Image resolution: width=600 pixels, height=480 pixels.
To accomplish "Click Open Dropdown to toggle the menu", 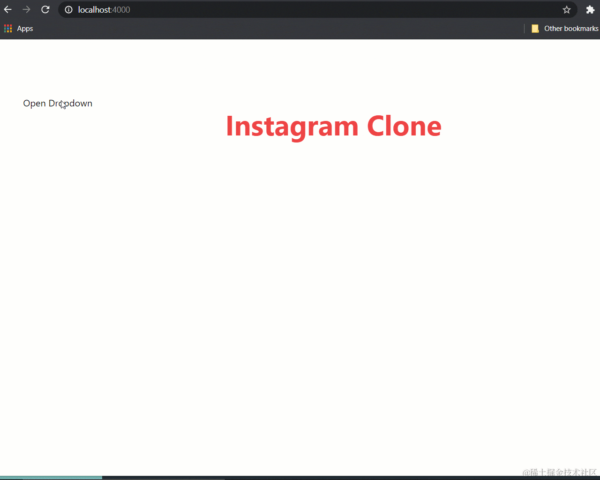I will pyautogui.click(x=57, y=103).
